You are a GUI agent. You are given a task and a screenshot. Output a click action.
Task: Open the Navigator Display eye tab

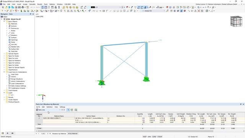(x=8, y=133)
